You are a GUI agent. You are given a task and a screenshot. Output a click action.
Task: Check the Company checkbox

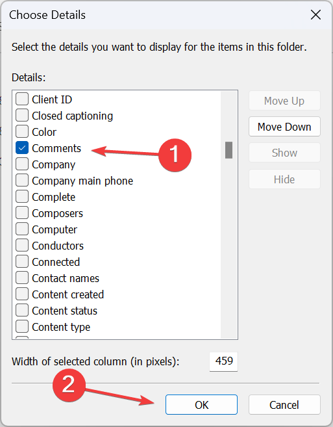(22, 164)
